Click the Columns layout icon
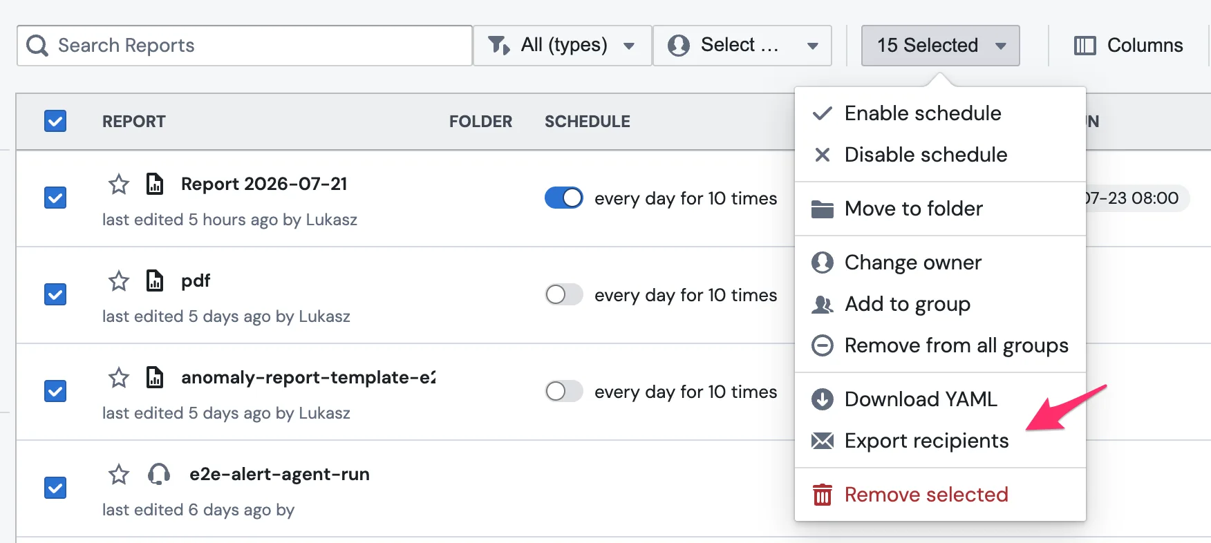 tap(1085, 46)
